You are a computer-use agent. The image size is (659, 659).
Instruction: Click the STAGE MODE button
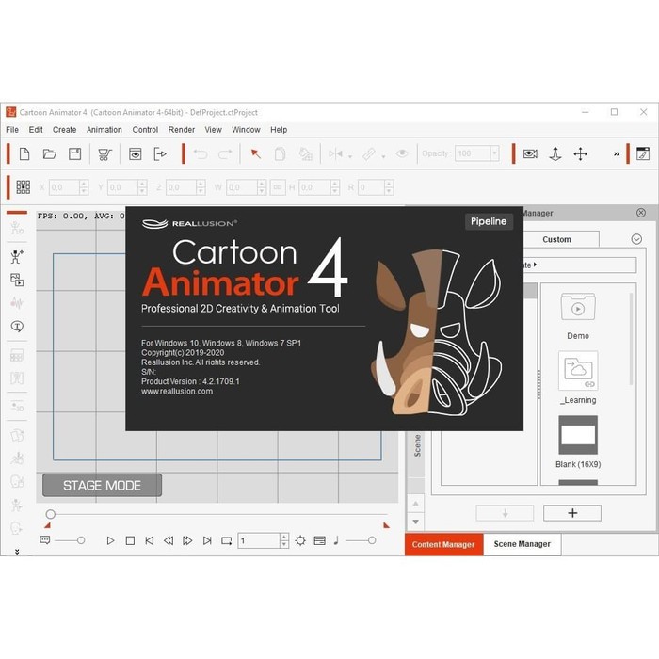pyautogui.click(x=102, y=486)
